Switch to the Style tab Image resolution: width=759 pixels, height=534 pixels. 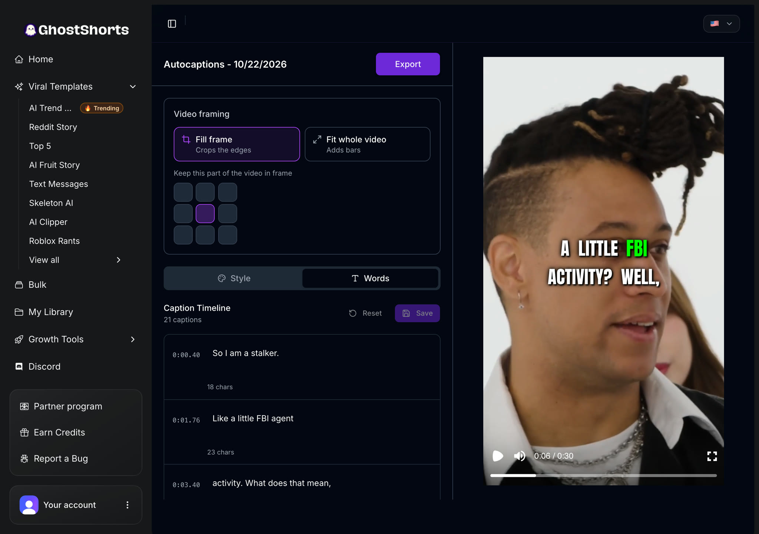[234, 278]
